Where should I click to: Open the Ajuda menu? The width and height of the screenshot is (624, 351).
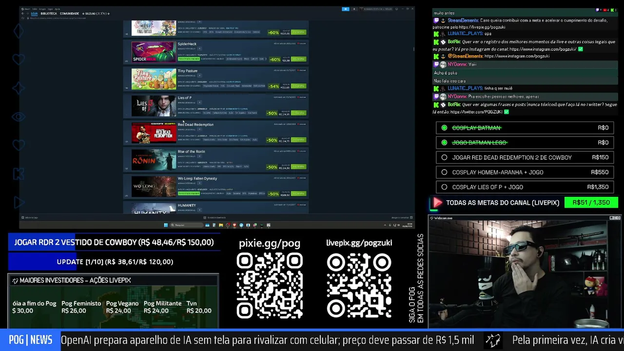coord(57,9)
